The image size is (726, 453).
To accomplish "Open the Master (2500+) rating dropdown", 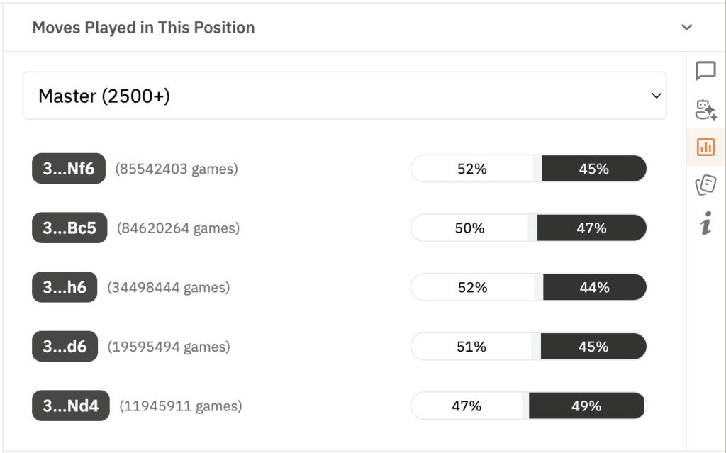I will click(x=345, y=96).
